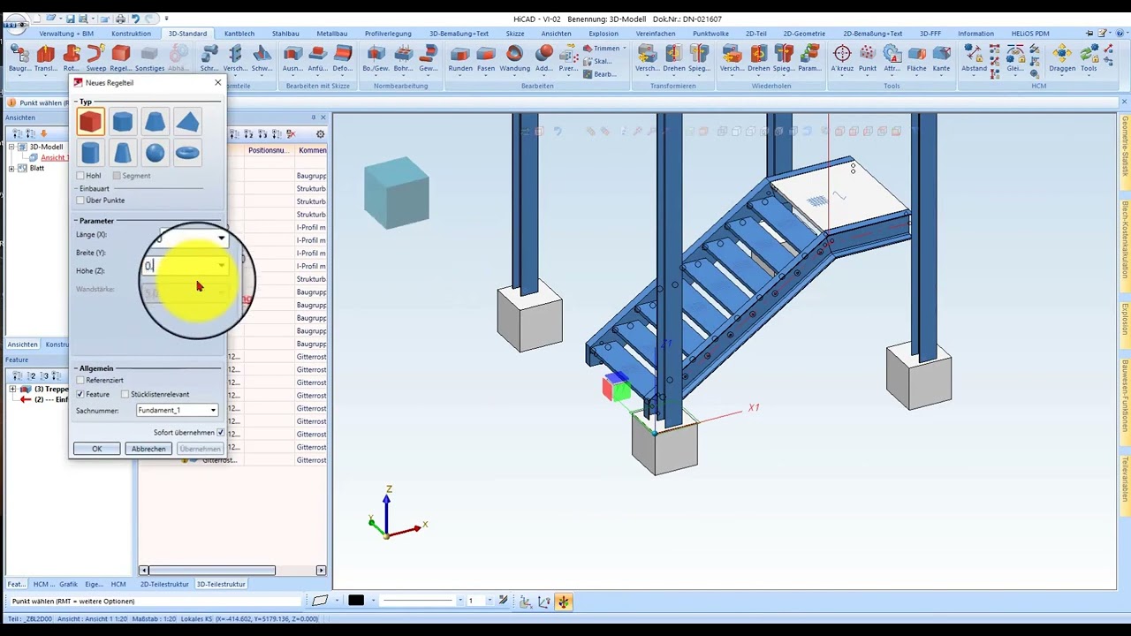This screenshot has height=636, width=1131.
Task: Toggle Sofort übernehmen checkbox
Action: 221,433
